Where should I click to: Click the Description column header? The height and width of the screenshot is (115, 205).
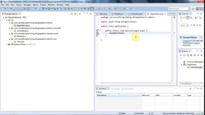[119, 95]
